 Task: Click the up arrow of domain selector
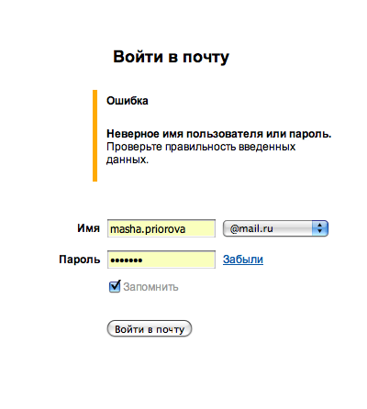pos(320,225)
